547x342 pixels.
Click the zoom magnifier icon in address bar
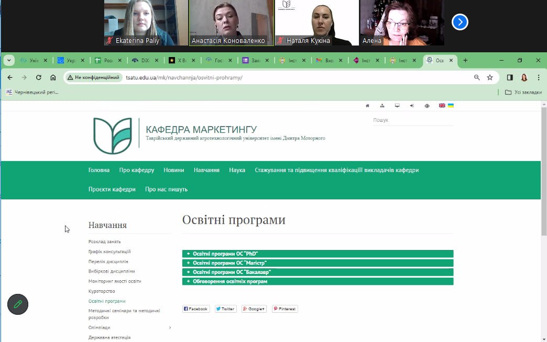click(477, 77)
